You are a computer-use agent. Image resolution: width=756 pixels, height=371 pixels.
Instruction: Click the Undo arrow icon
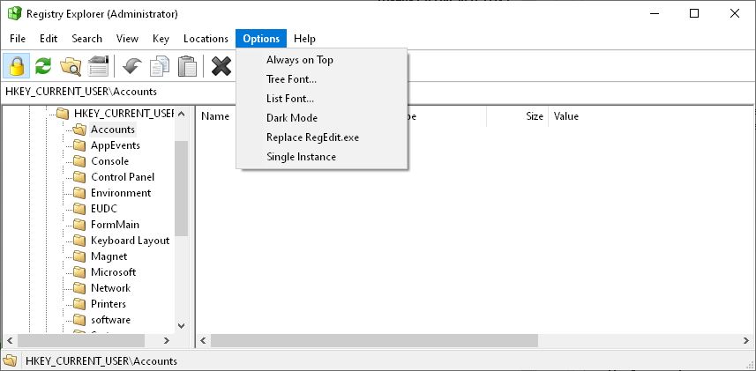132,66
